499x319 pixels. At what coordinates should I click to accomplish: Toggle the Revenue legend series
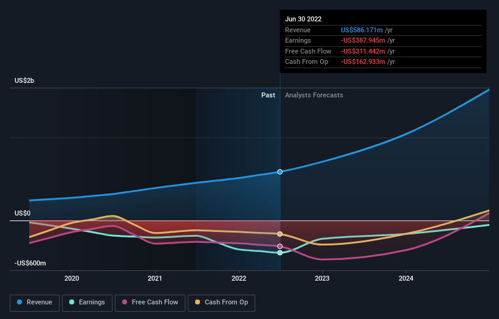(x=35, y=303)
